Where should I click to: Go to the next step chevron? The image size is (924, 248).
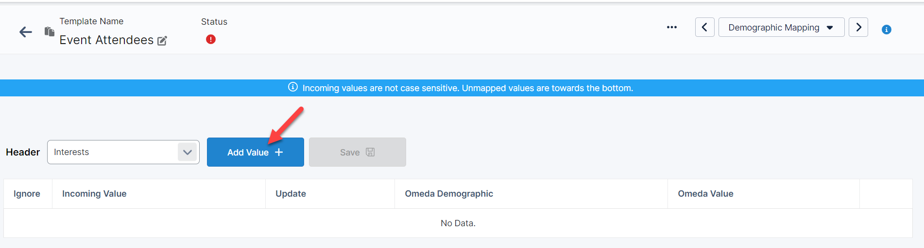click(858, 27)
